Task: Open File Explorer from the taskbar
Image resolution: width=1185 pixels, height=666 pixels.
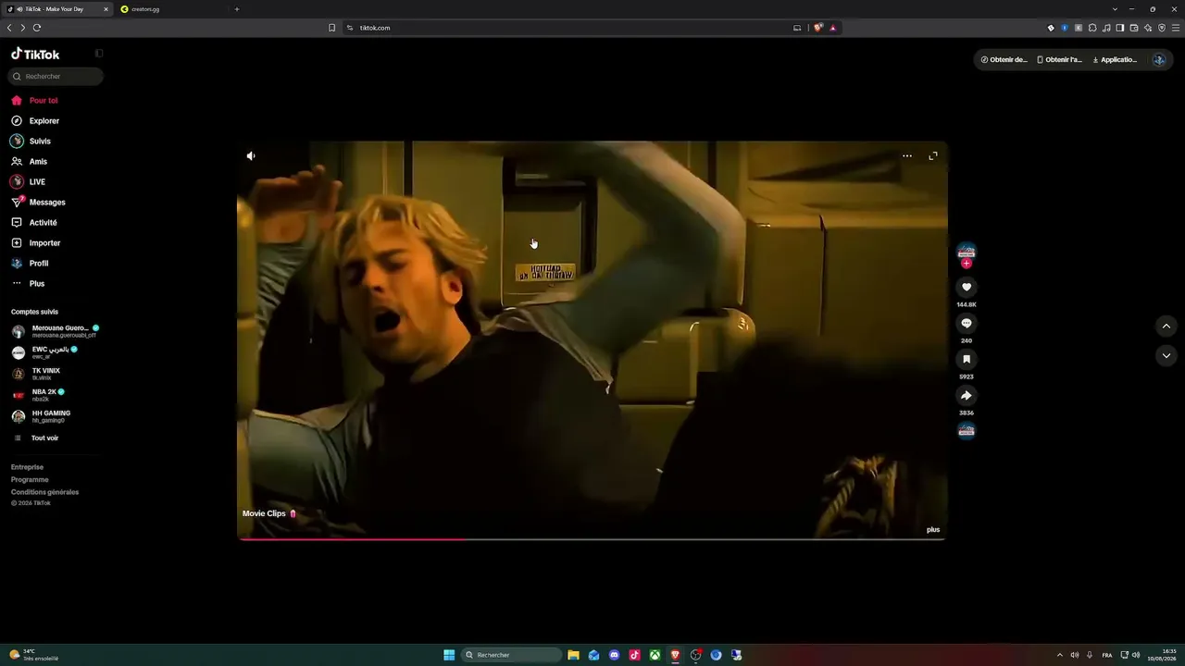Action: (x=574, y=655)
